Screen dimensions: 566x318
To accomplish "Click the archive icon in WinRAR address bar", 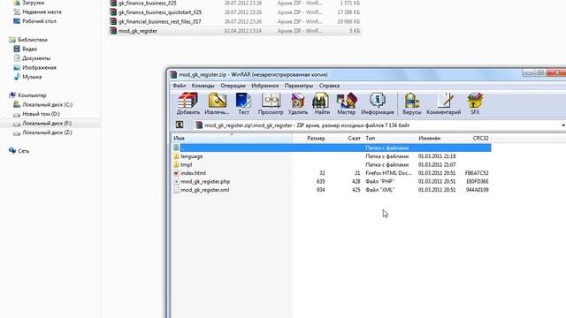I will point(199,125).
